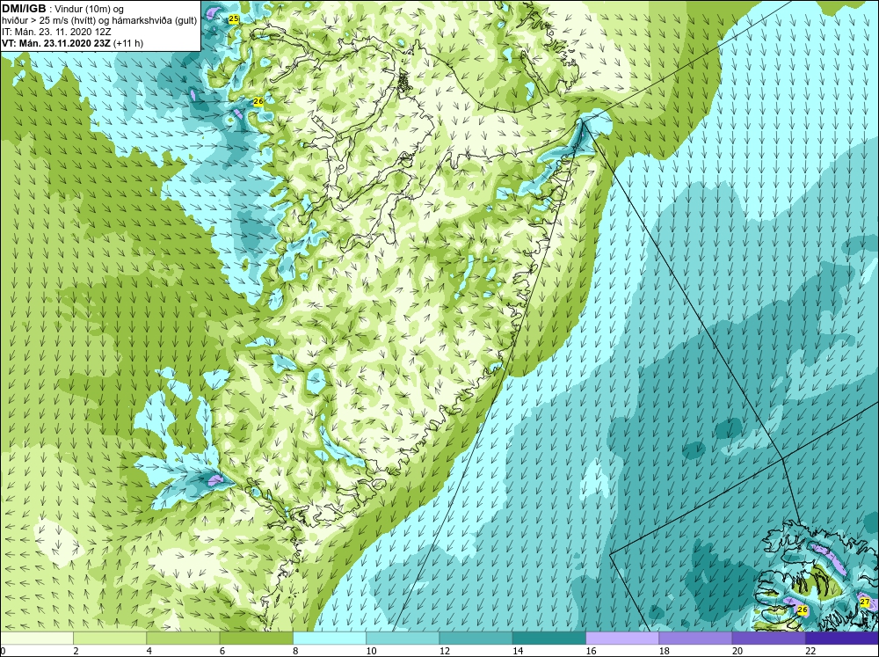Choose the 14–16 m/s dark teal swatch

549,639
